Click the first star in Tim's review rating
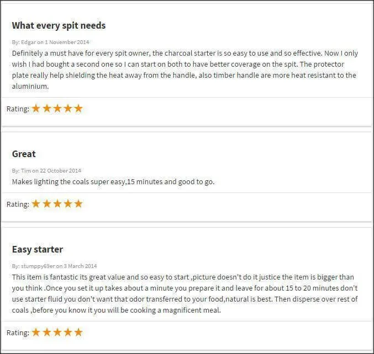The height and width of the screenshot is (354, 374). click(36, 204)
